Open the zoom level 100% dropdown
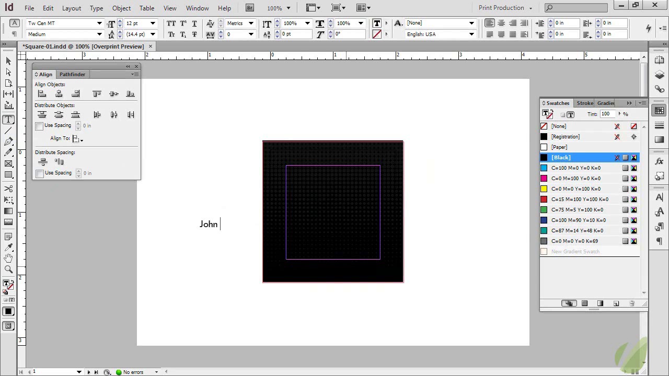 (x=287, y=8)
